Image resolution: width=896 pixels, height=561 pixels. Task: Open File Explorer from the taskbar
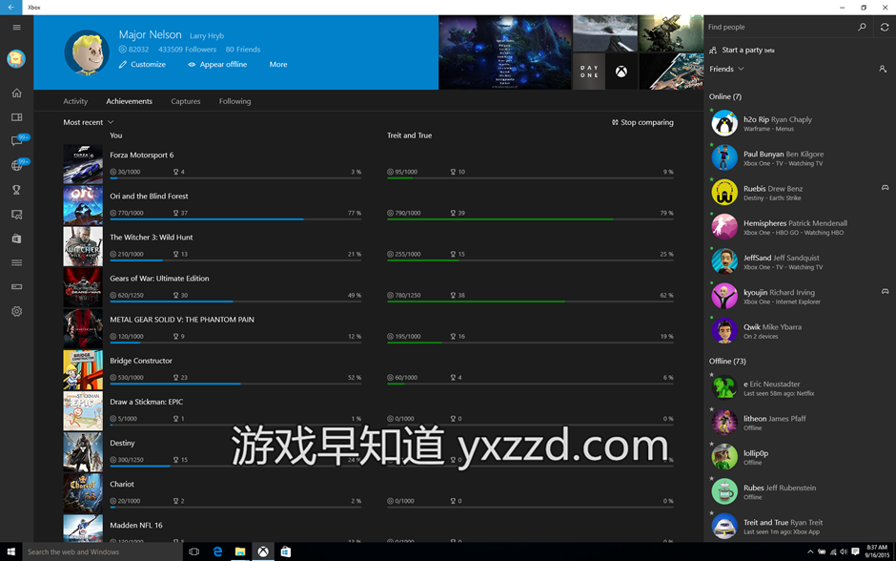(240, 551)
